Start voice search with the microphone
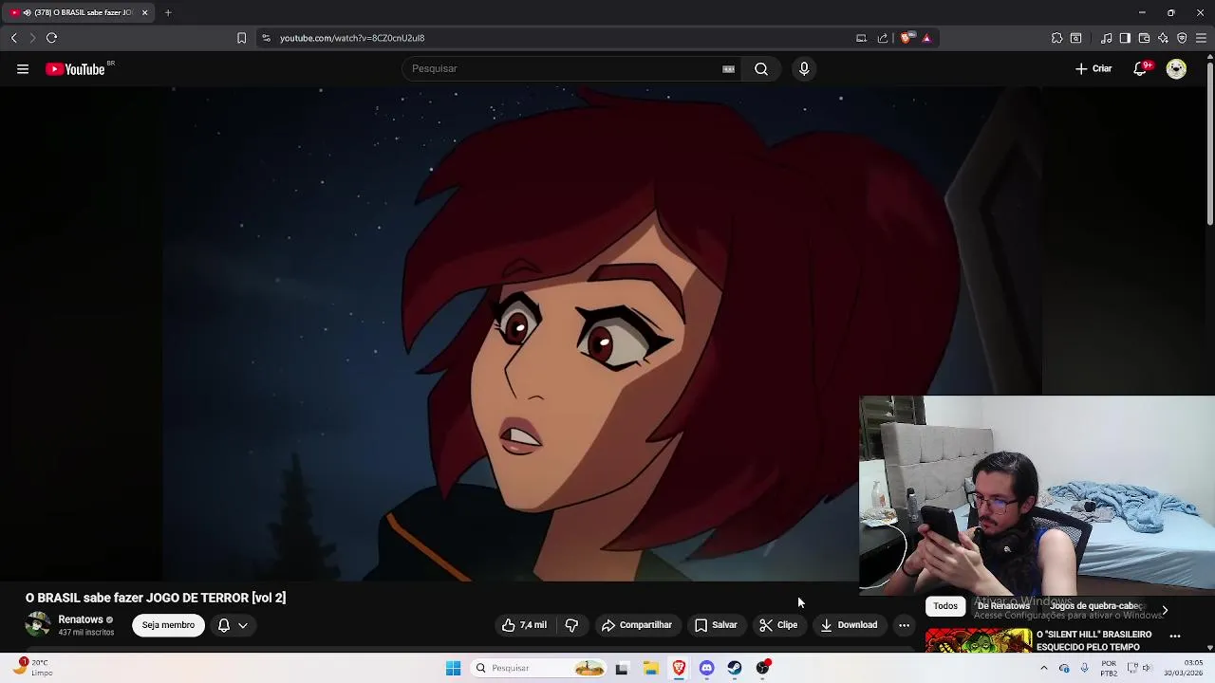Viewport: 1215px width, 683px height. point(804,68)
